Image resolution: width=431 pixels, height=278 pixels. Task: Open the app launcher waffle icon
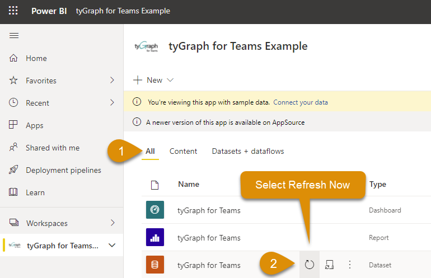click(13, 11)
